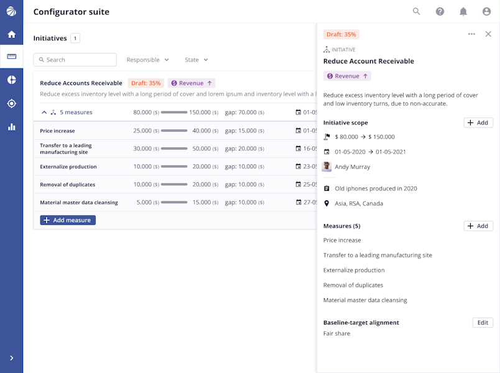Open the Home icon in sidebar

click(11, 34)
